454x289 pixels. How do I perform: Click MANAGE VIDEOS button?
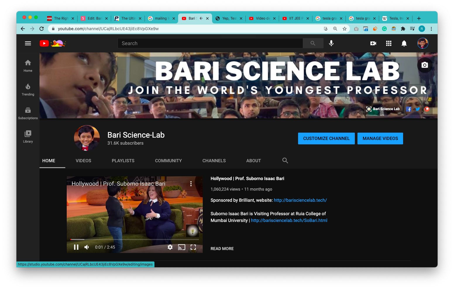tap(380, 138)
